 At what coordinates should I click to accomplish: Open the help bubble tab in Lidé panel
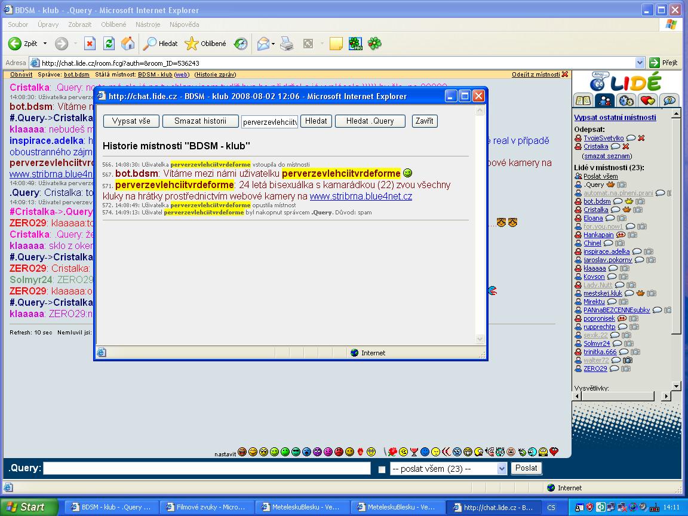(669, 100)
